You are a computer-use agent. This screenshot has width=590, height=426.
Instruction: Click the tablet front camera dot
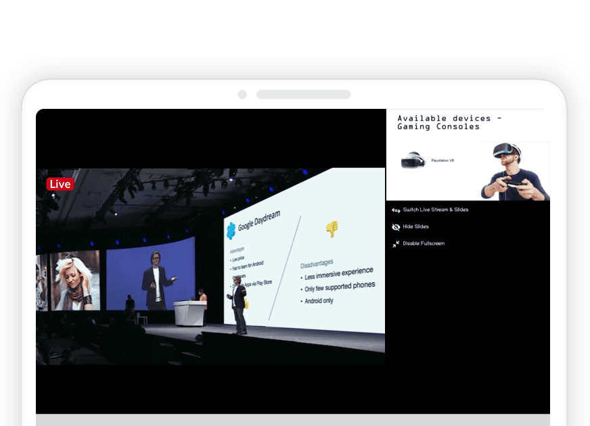[x=242, y=95]
